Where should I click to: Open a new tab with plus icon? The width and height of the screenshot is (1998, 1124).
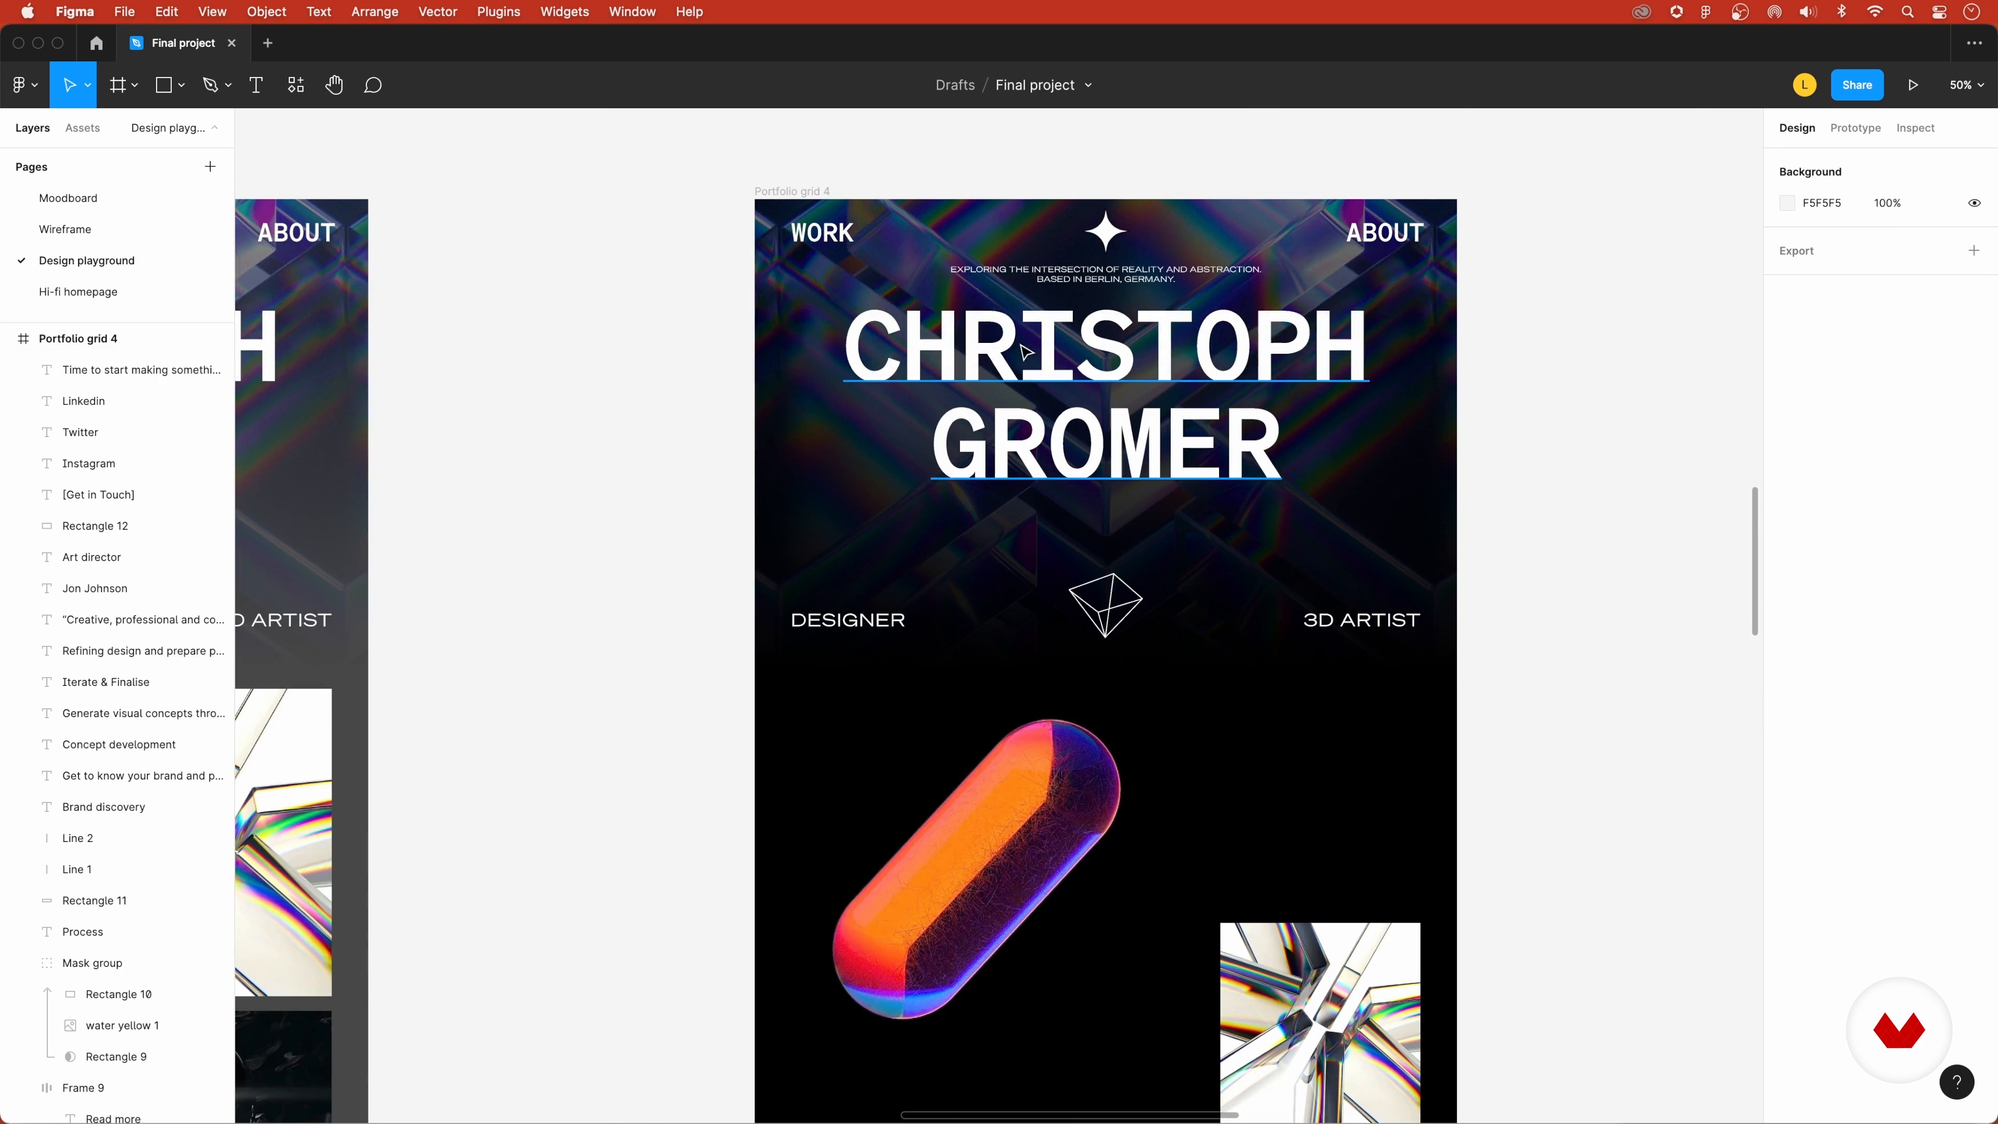pyautogui.click(x=267, y=43)
